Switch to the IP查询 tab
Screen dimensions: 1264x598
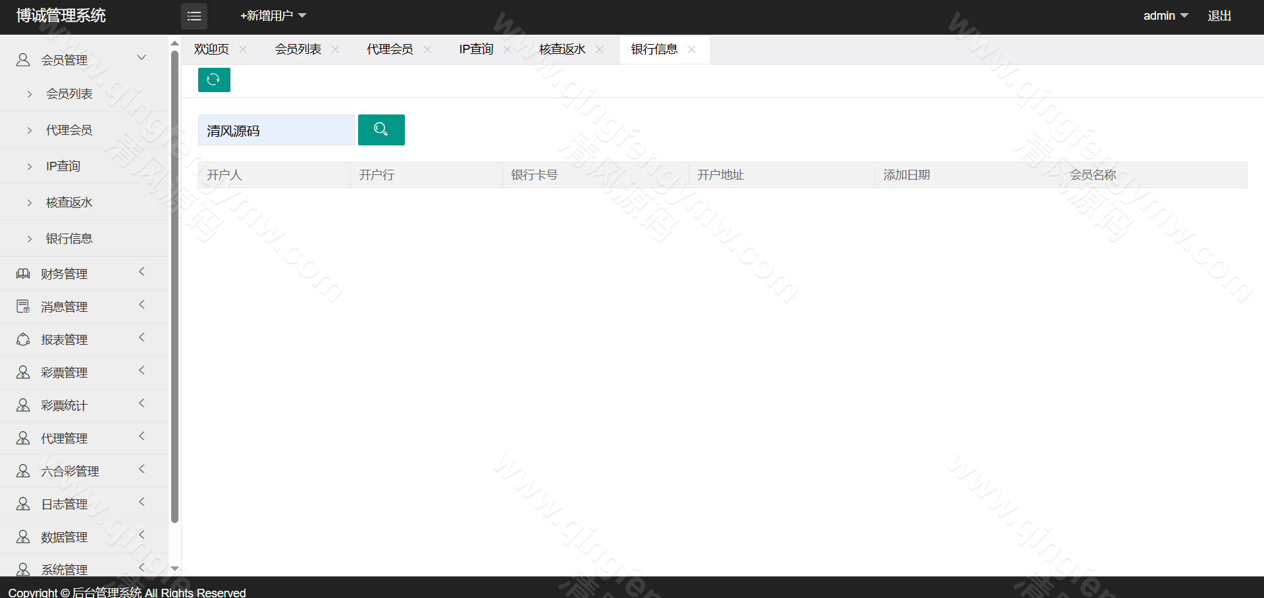point(476,49)
